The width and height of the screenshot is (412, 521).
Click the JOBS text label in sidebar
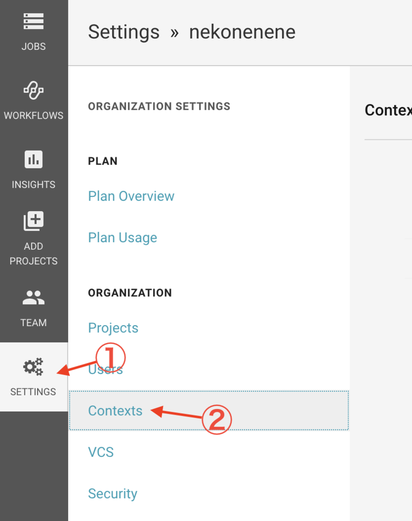pyautogui.click(x=34, y=46)
